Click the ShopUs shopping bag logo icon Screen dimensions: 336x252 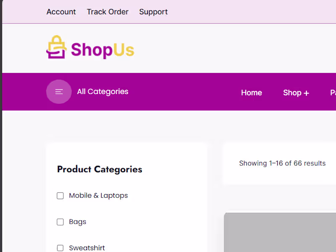(x=56, y=47)
